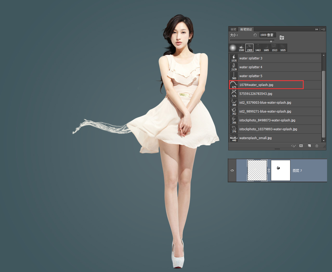Click the 2139 water splatter 4 thumbnail

click(234, 67)
